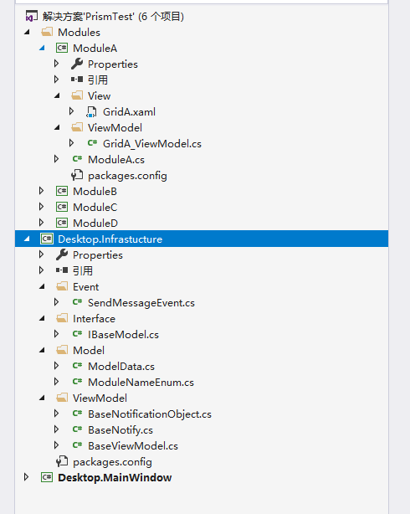Select the solution 'PrismTest' root node
This screenshot has width=410, height=514.
pos(113,17)
